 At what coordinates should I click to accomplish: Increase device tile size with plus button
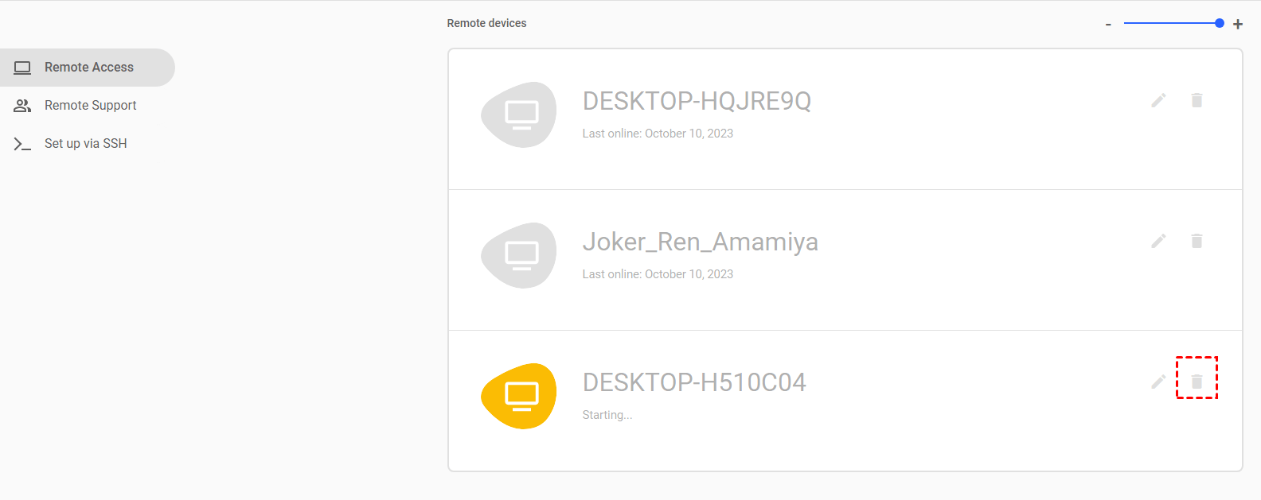pos(1238,25)
